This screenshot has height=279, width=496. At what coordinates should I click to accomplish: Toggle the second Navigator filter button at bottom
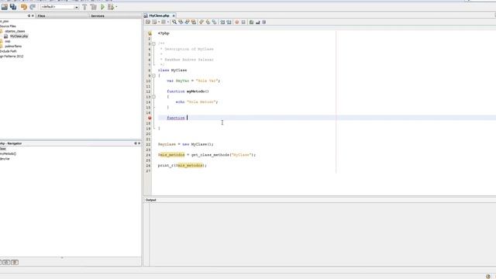pos(6,262)
